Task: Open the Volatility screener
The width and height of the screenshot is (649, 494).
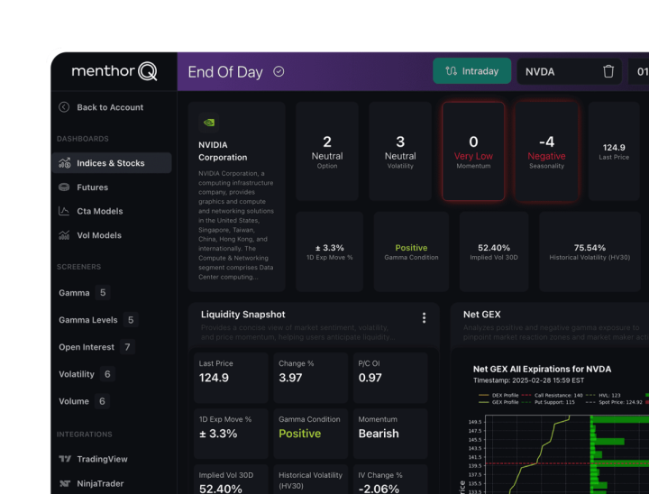Action: coord(77,374)
